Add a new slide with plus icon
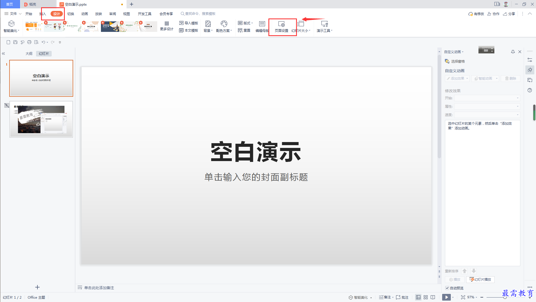 point(37,287)
